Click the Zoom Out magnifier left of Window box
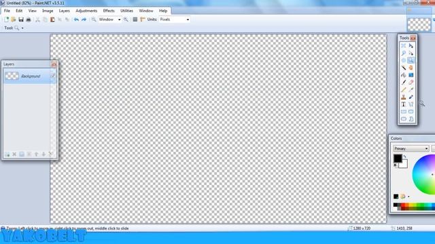The height and width of the screenshot is (244, 435). [94, 20]
